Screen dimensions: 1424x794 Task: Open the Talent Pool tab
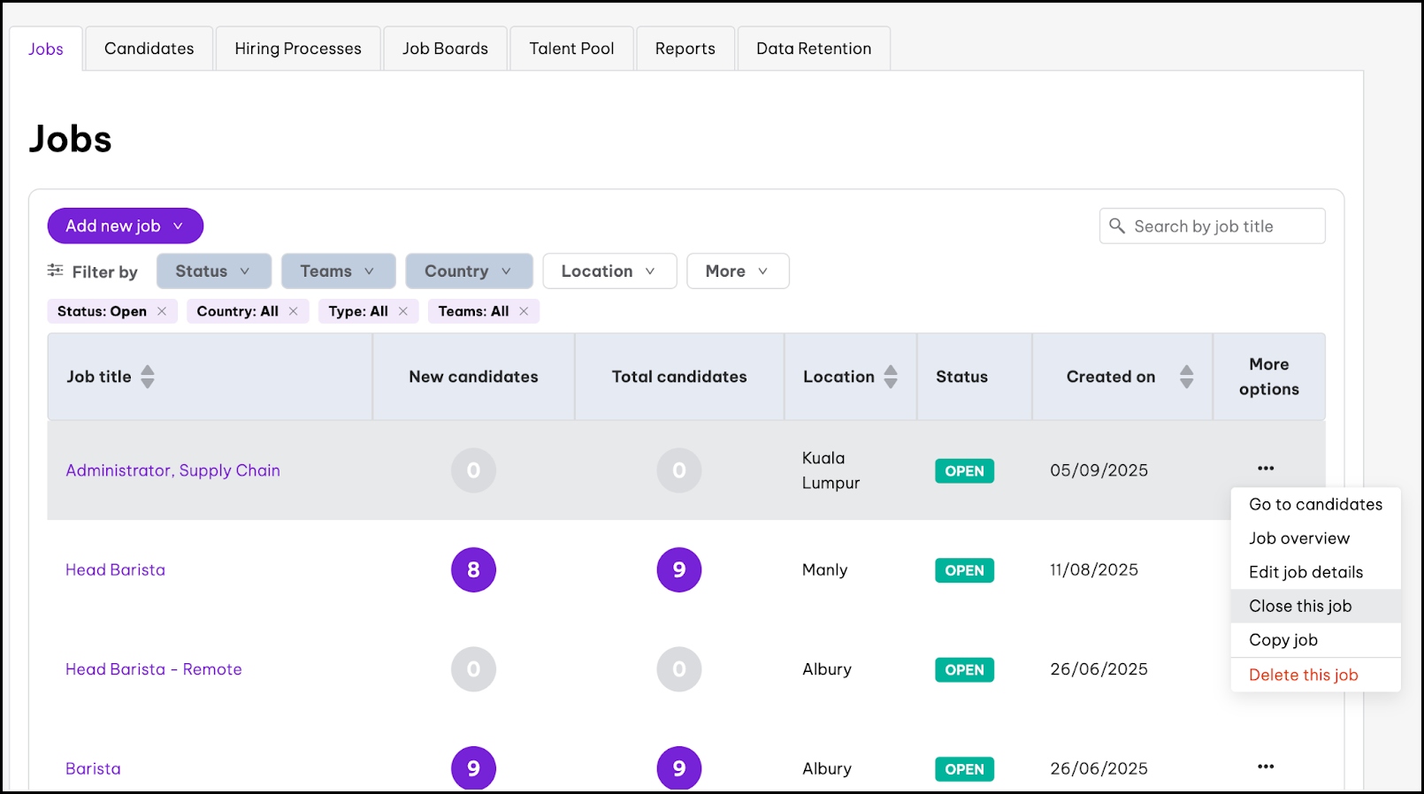[x=571, y=49]
